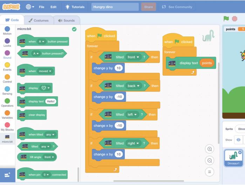Select the Motion block category
Viewport: 245px width, 185px height.
coord(7,30)
